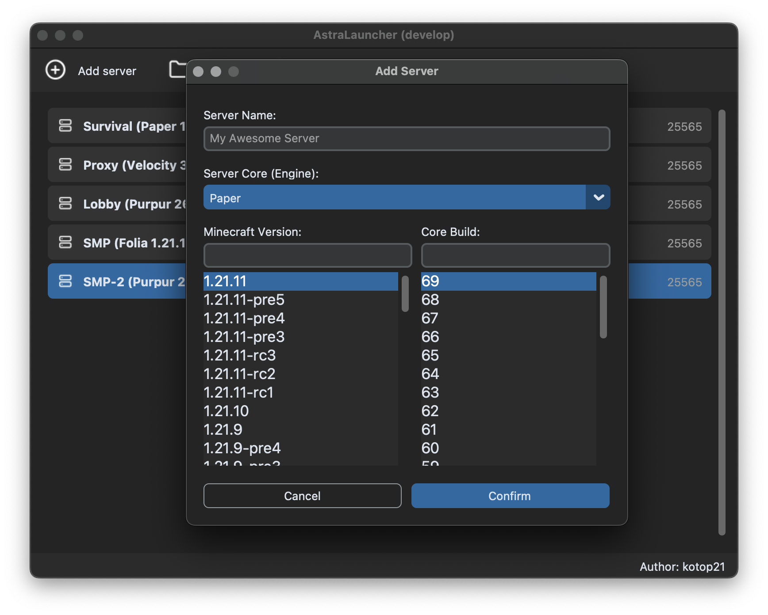This screenshot has width=768, height=615.
Task: Close the Add Server dialog window
Action: pos(198,72)
